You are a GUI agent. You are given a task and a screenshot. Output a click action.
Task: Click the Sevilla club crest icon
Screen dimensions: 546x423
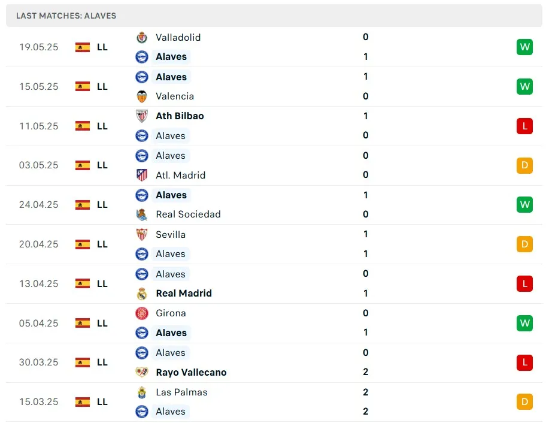(142, 234)
